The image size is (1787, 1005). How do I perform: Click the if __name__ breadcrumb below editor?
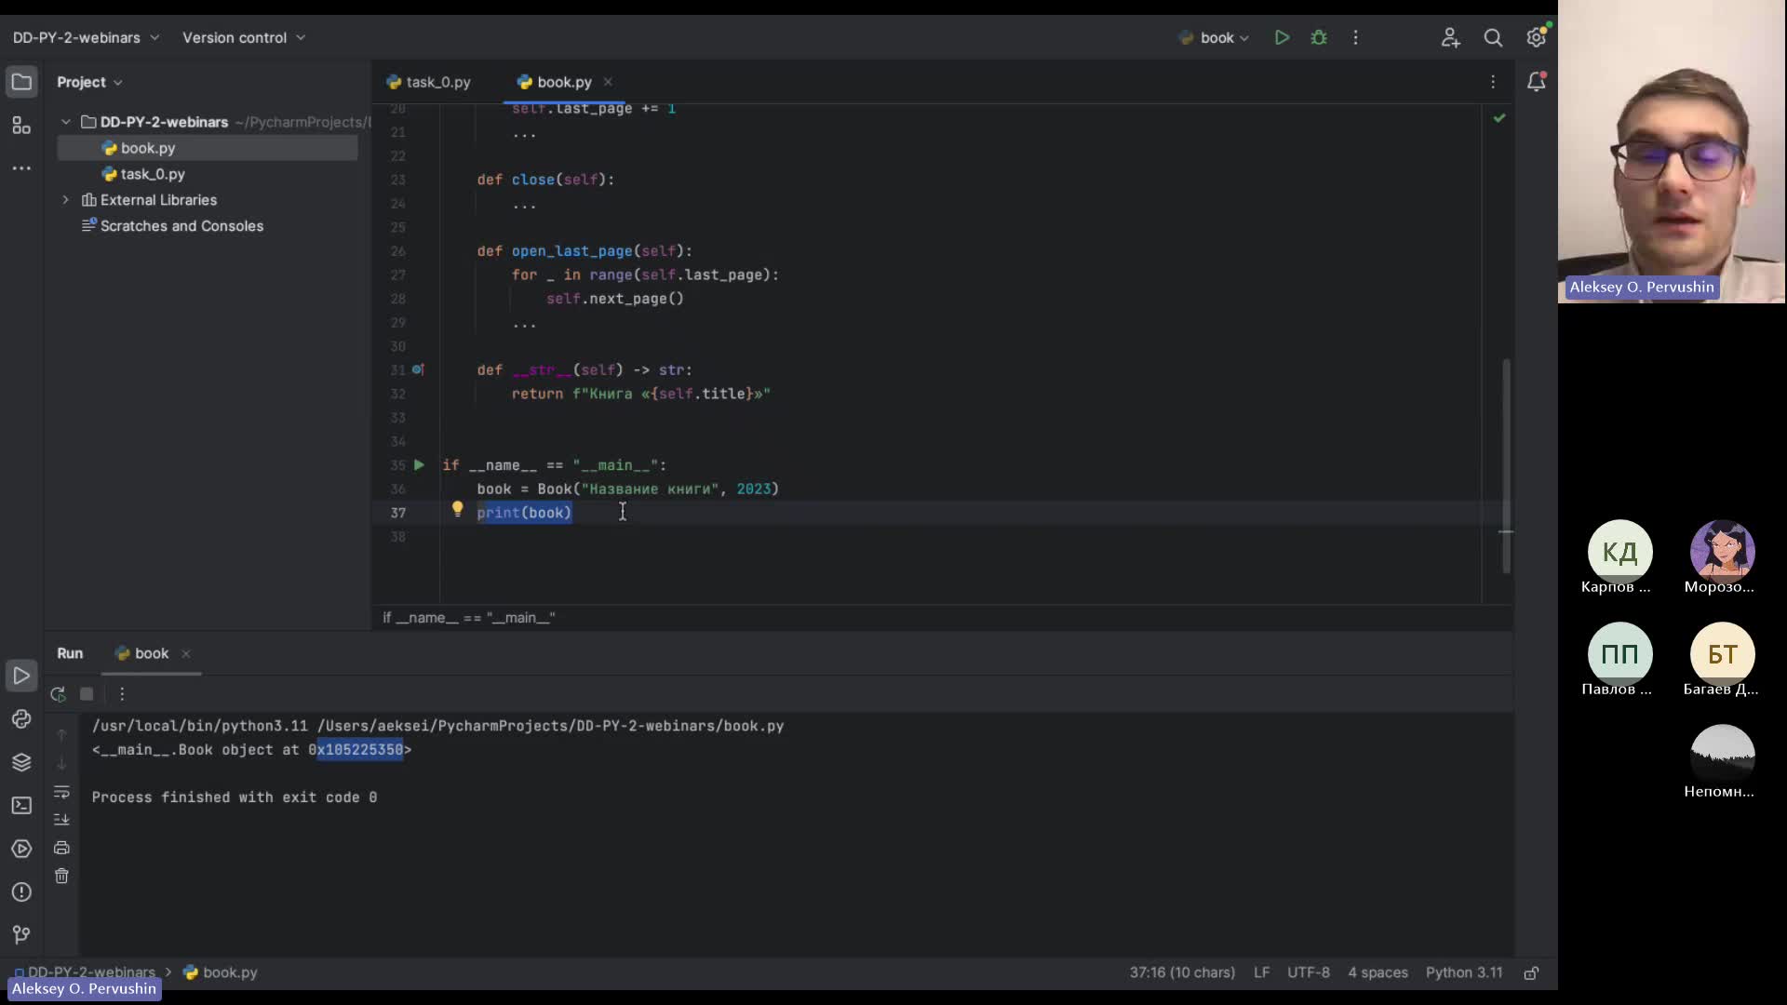click(x=469, y=618)
